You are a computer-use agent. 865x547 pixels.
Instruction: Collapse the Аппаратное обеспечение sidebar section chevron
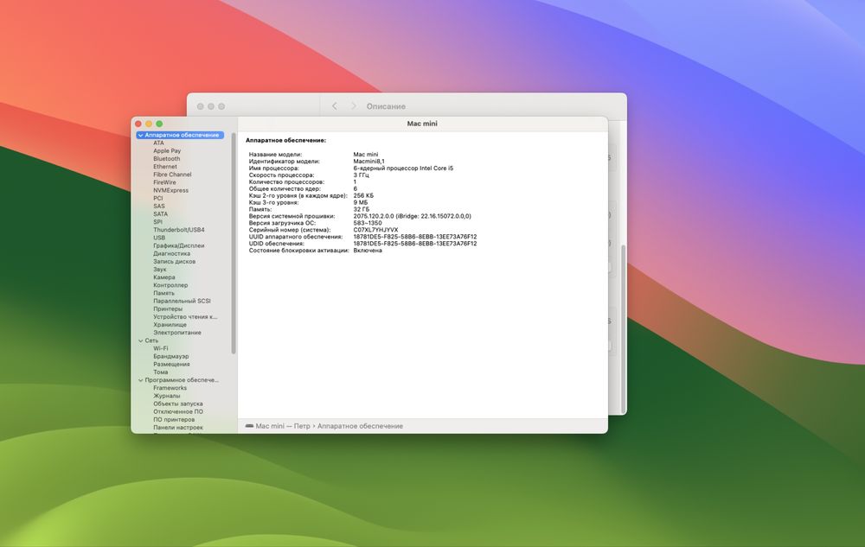tap(141, 135)
